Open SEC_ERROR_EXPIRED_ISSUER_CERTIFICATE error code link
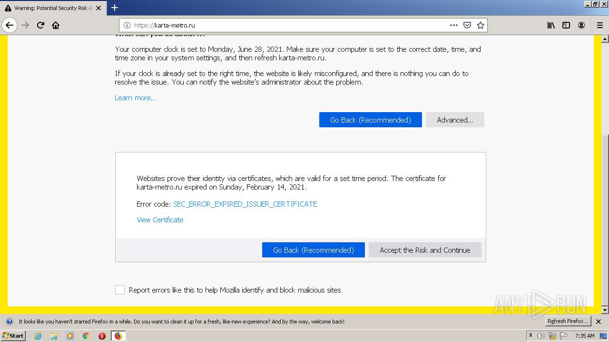The width and height of the screenshot is (609, 342). pyautogui.click(x=245, y=204)
